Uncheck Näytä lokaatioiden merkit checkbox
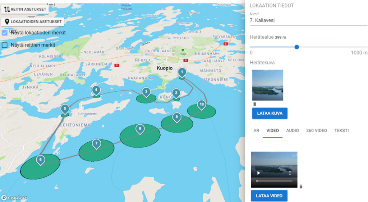The image size is (368, 202). point(5,33)
